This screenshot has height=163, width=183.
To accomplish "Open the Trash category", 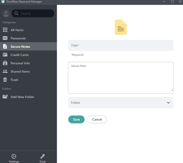I will [28, 79].
